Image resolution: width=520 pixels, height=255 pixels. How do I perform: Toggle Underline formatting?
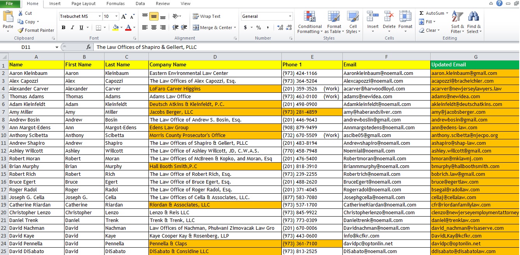[81, 28]
